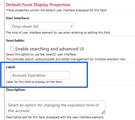Viewport: 135px width, 120px height.
Task: Enable searching and advanced UI checkbox
Action: 12,49
